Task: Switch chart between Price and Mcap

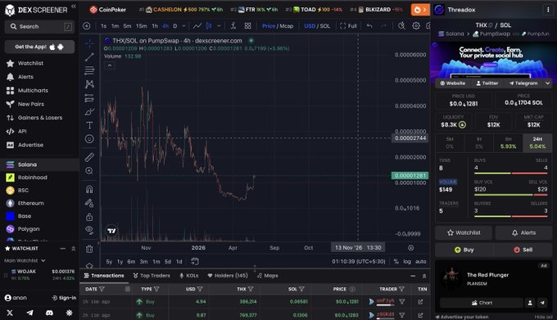Action: [278, 26]
